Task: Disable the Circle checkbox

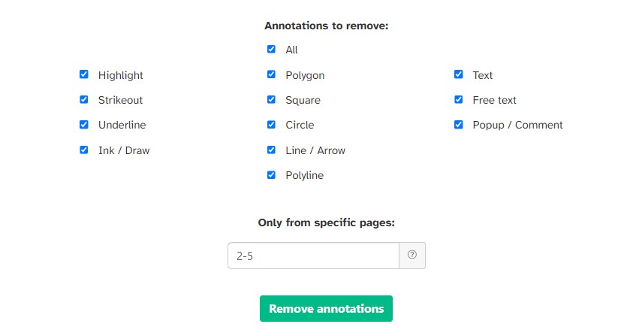Action: 271,125
